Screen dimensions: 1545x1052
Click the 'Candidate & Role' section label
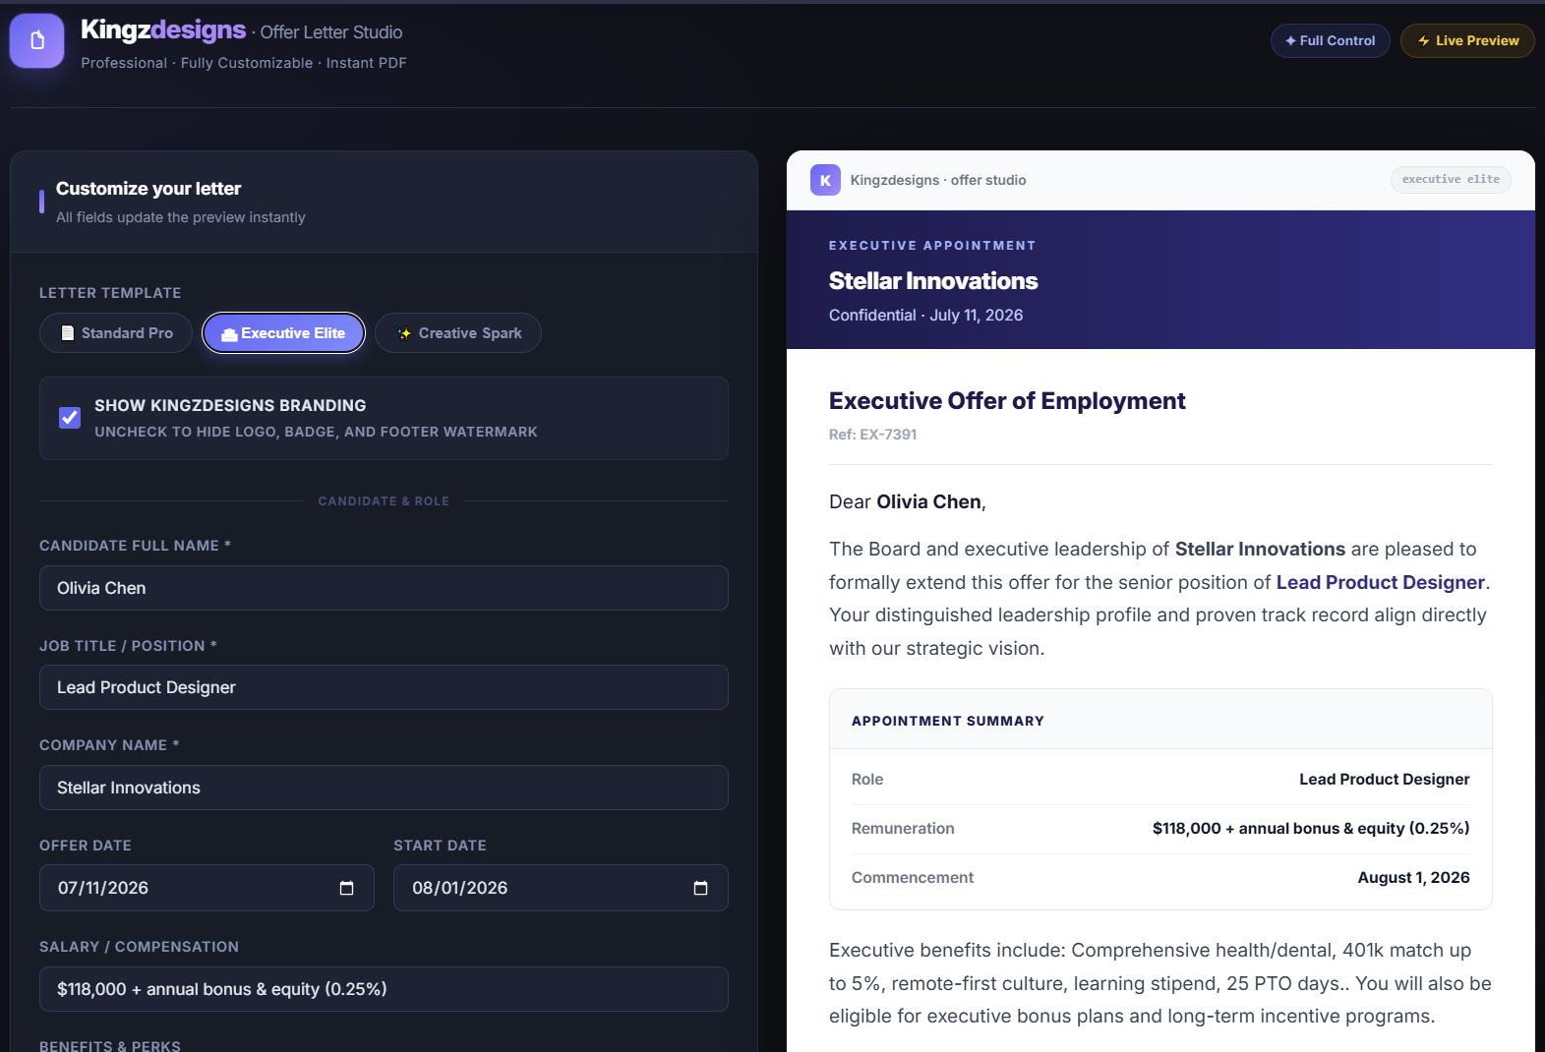[x=384, y=501]
